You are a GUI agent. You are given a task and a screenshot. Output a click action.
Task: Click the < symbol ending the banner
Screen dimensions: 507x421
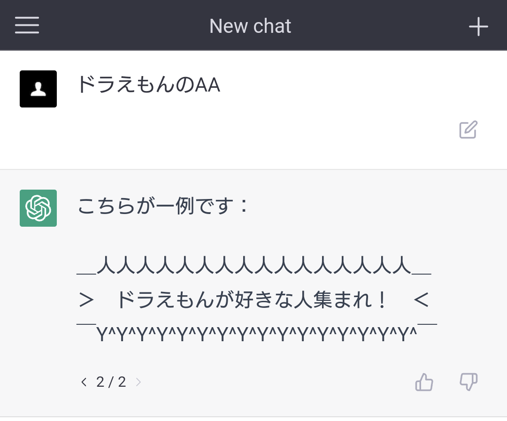(x=421, y=300)
